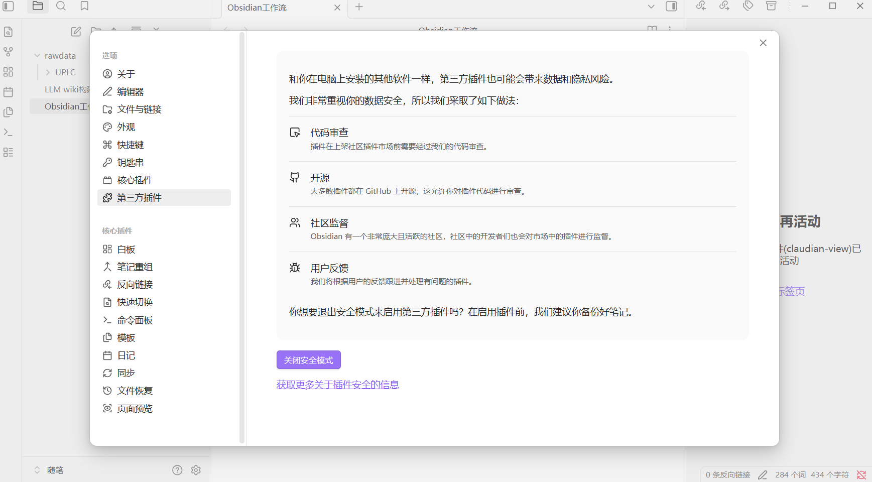This screenshot has height=482, width=872.
Task: Open 页面预览 plugin settings
Action: click(x=164, y=409)
